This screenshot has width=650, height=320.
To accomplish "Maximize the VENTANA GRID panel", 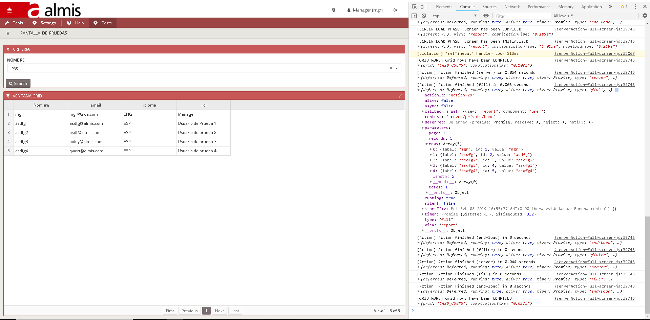I will (400, 96).
